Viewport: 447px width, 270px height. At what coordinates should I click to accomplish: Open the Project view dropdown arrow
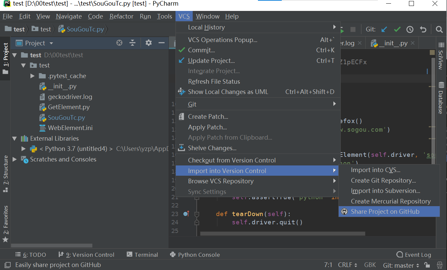click(x=51, y=43)
